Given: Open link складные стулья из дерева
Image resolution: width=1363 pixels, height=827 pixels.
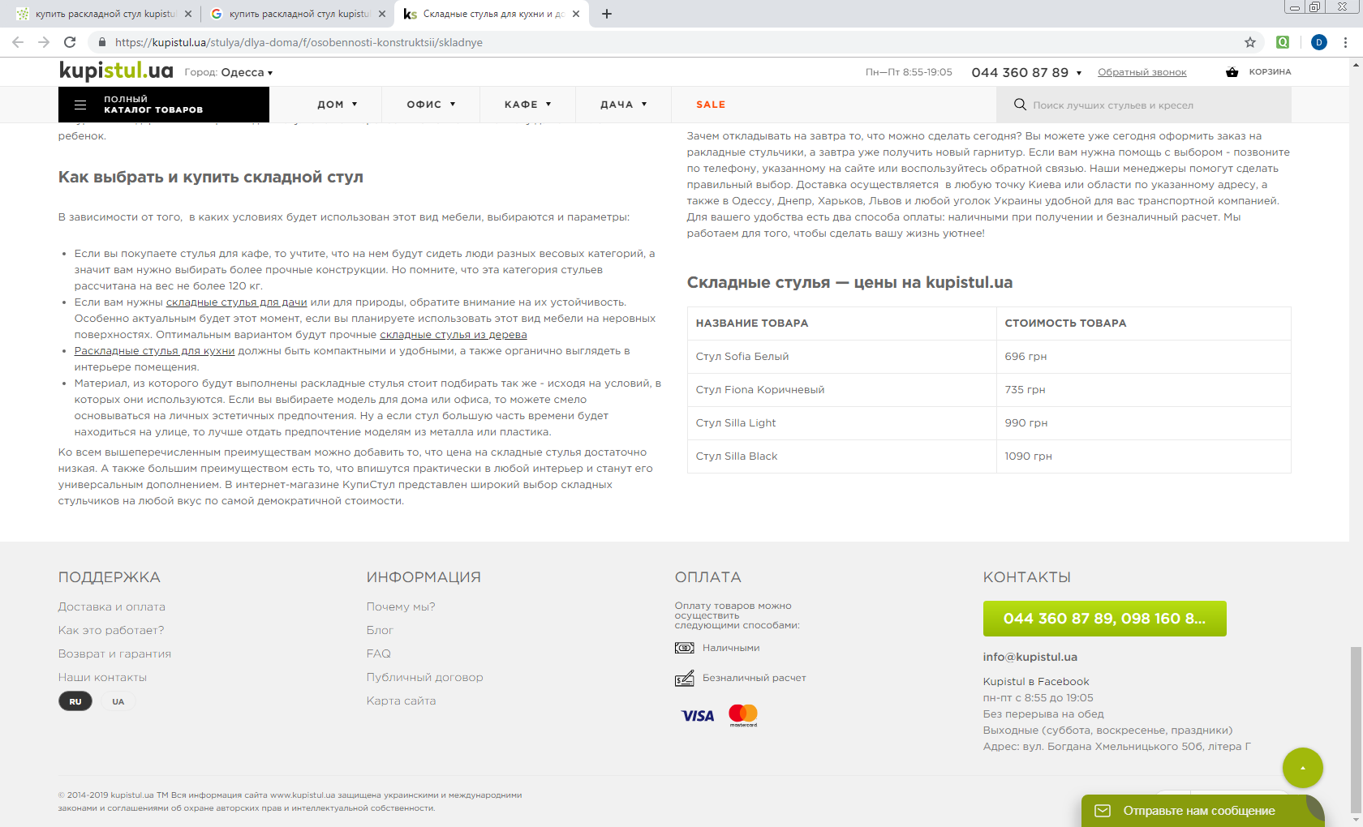Looking at the screenshot, I should pyautogui.click(x=454, y=335).
